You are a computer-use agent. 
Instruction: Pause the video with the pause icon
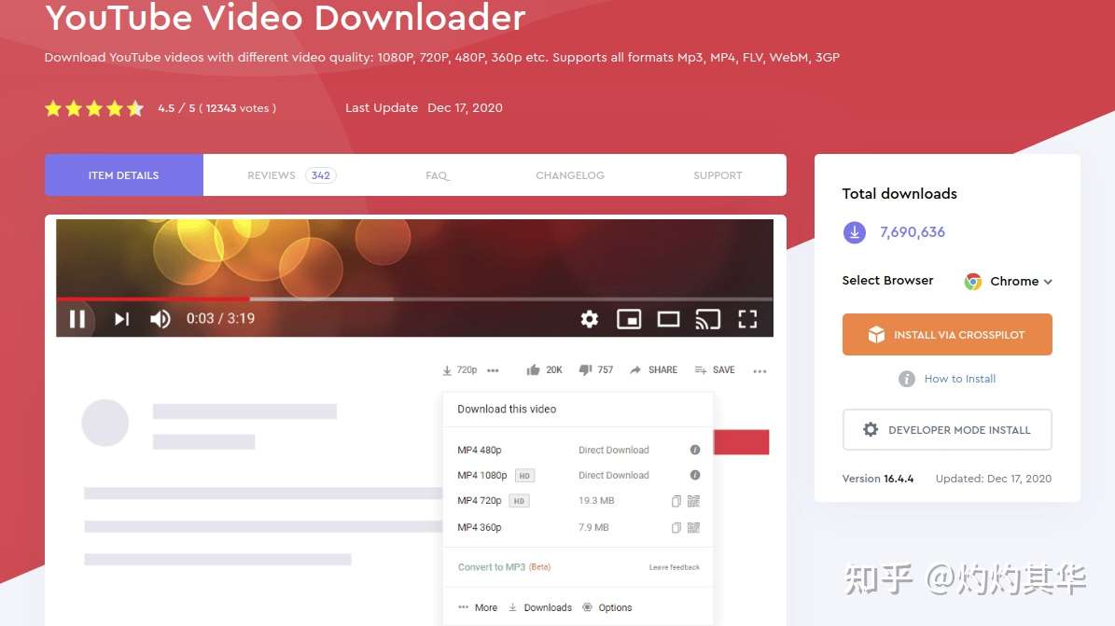[x=77, y=319]
